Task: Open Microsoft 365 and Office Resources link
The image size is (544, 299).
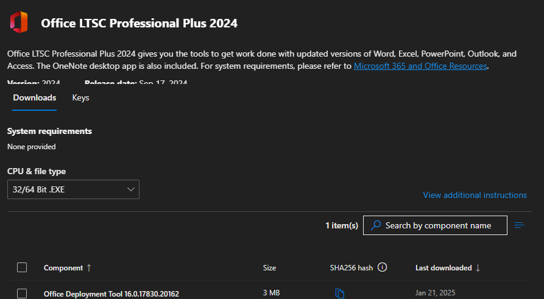Action: coord(420,66)
